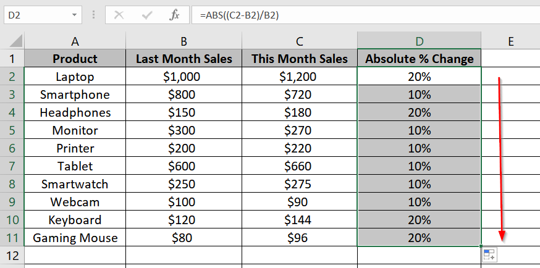Click the $270 this month sales cell
Screen dimensions: 540x268
[300, 130]
